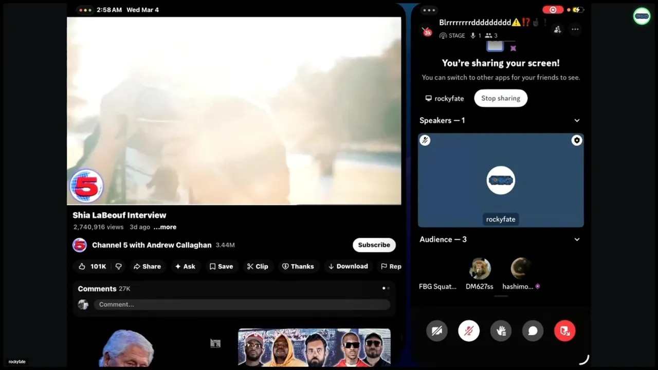The height and width of the screenshot is (370, 658).
Task: Open hashimo audience member avatar
Action: pos(521,269)
